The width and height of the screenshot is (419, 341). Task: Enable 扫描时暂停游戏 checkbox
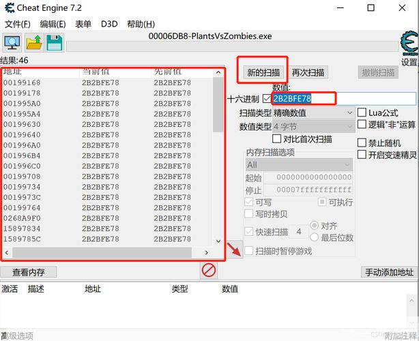[249, 251]
